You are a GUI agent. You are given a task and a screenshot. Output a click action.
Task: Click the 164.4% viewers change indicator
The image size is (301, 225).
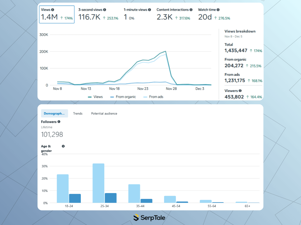pos(254,97)
